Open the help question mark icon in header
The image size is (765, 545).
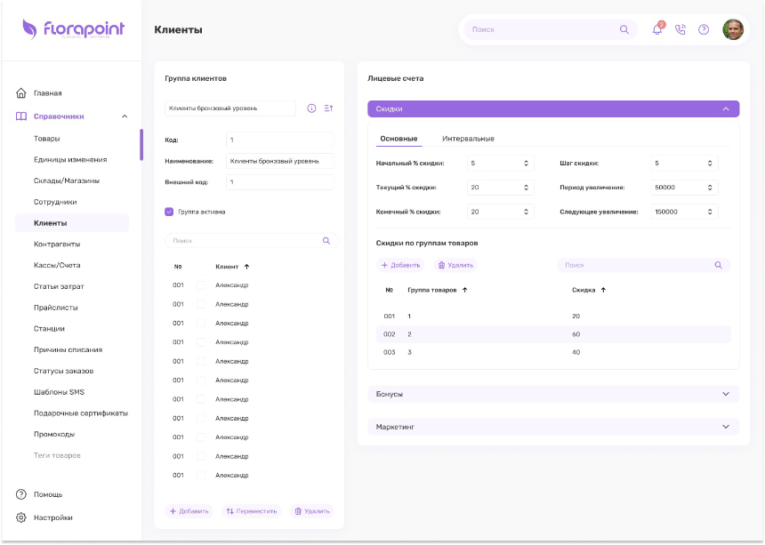(x=704, y=29)
